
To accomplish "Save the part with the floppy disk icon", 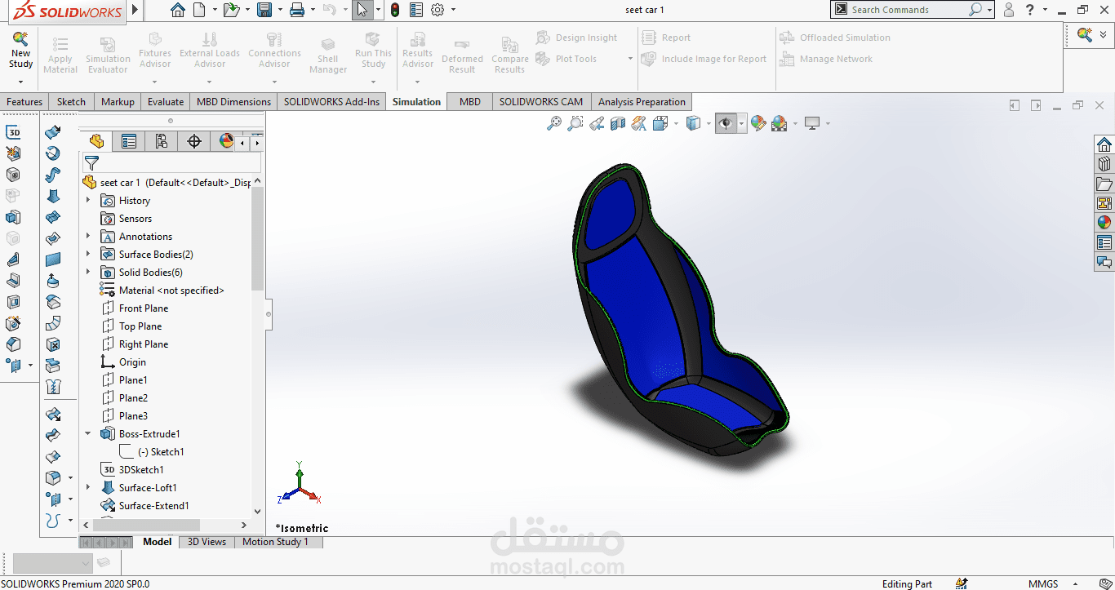I will click(264, 10).
